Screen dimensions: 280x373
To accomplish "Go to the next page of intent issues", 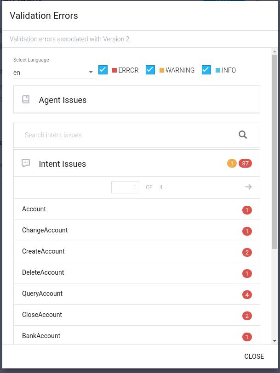I will coord(248,186).
